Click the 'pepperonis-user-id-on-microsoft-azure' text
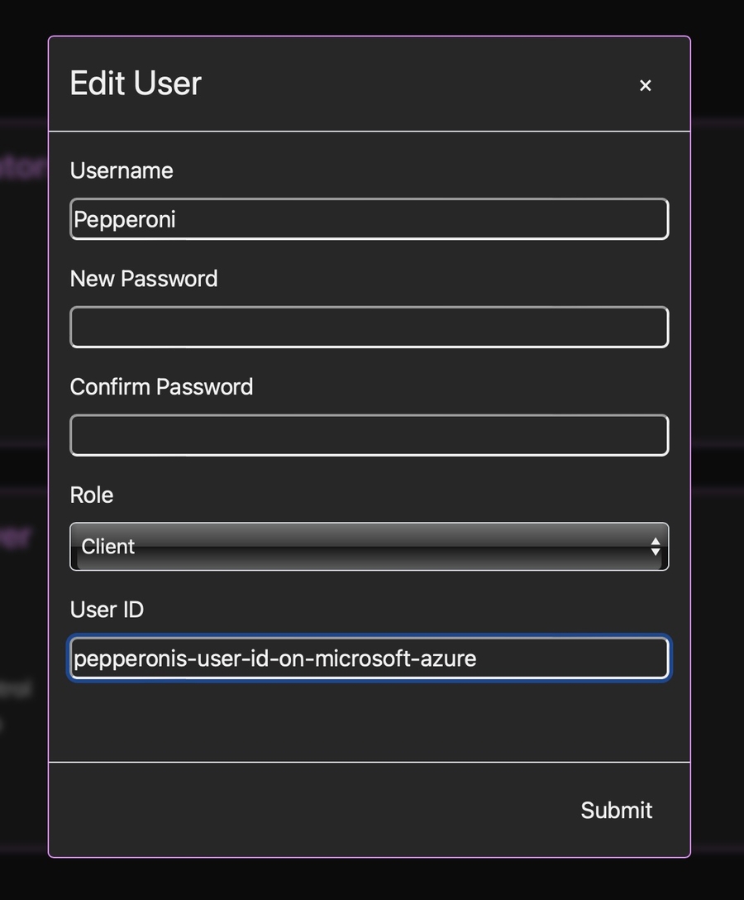The image size is (744, 900). [x=274, y=658]
